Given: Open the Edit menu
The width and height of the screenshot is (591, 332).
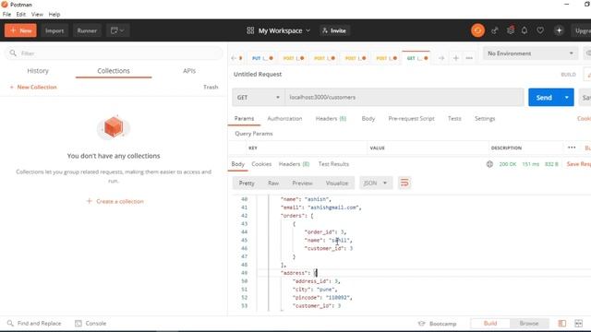Looking at the screenshot, I should click(x=20, y=15).
